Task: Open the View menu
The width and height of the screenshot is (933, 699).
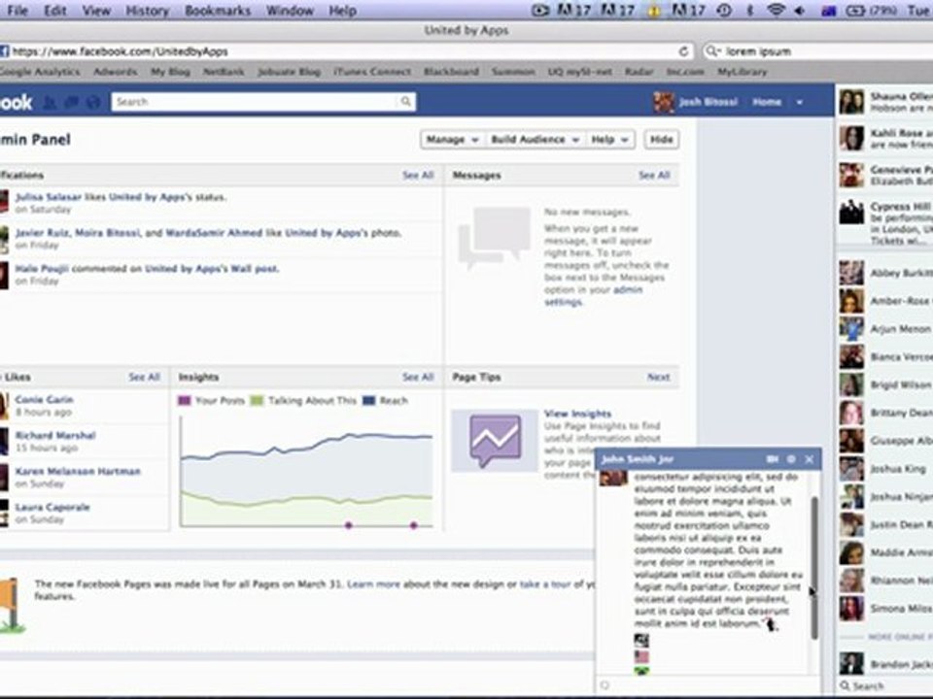Action: point(96,10)
